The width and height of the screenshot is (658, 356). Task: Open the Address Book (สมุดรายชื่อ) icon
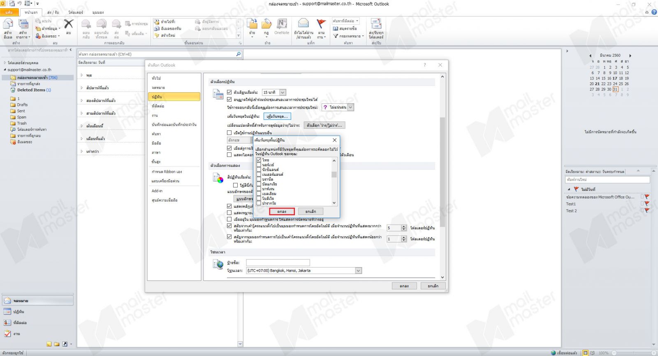336,29
